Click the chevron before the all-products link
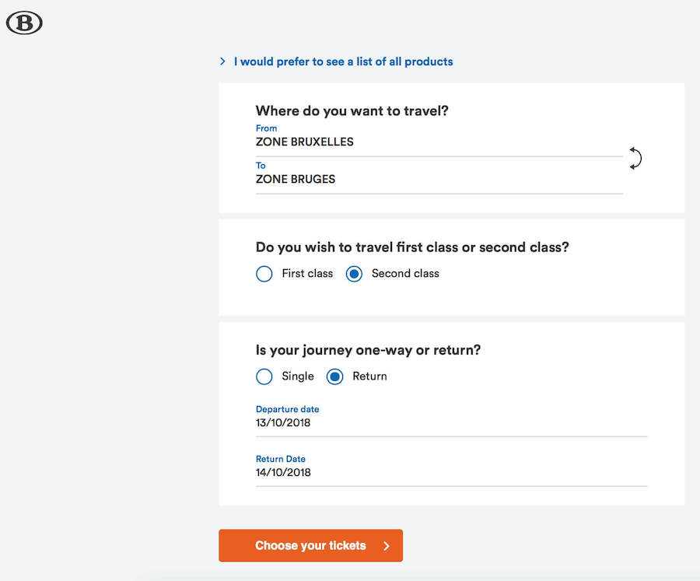Image resolution: width=700 pixels, height=581 pixels. tap(223, 61)
